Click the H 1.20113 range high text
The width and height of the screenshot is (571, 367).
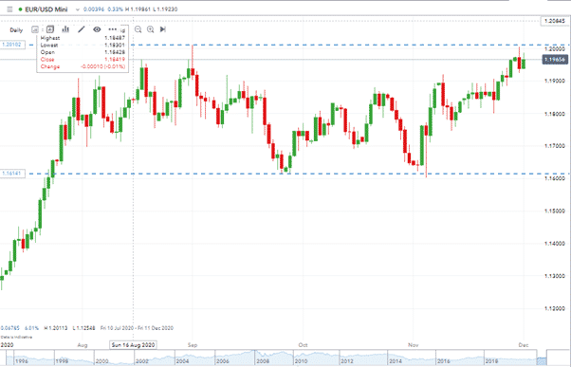click(x=56, y=328)
